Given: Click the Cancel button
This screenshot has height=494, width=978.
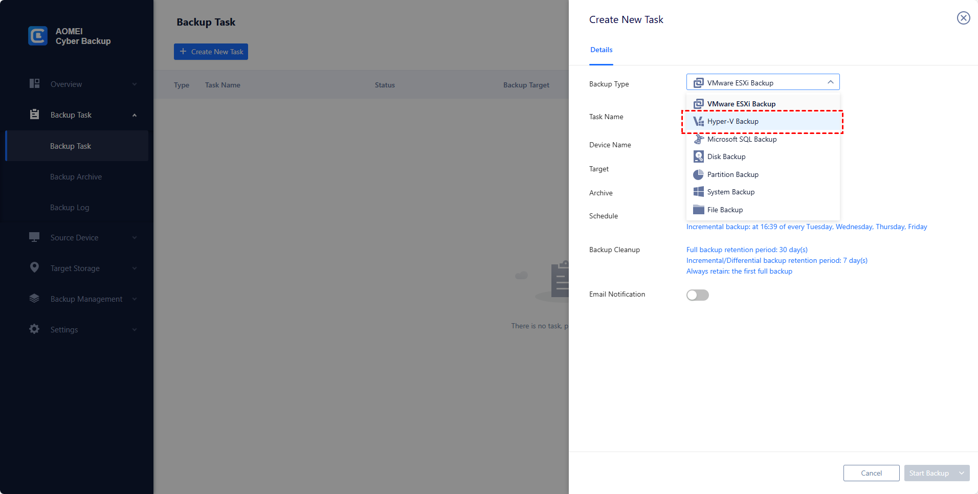Looking at the screenshot, I should click(871, 473).
